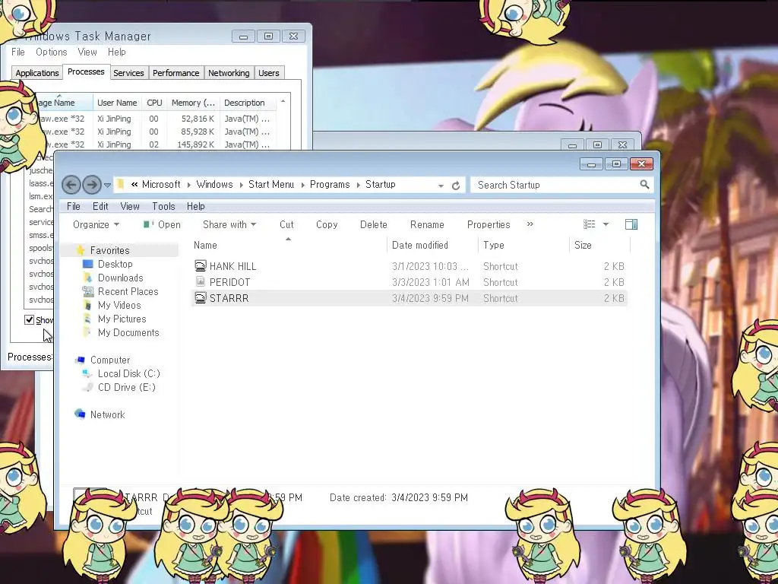Click Microsoft in the address breadcrumb
The height and width of the screenshot is (584, 778).
(161, 184)
